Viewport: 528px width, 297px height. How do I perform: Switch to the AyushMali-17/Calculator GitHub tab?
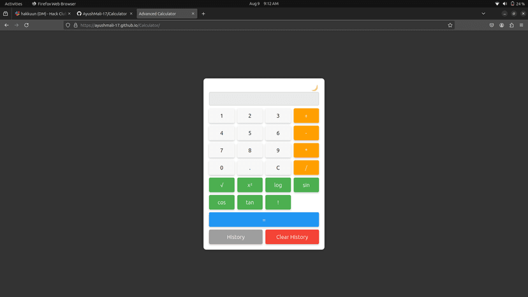coord(105,14)
